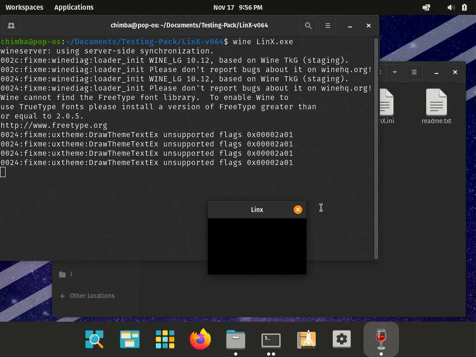The width and height of the screenshot is (476, 357).
Task: Click the volume speaker icon in tray
Action: [450, 7]
